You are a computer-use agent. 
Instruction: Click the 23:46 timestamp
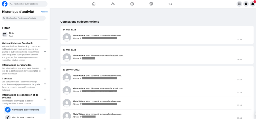pos(239,40)
